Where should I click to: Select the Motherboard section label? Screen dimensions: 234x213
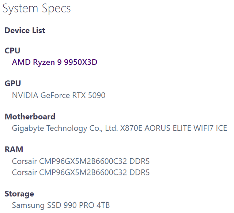30,117
